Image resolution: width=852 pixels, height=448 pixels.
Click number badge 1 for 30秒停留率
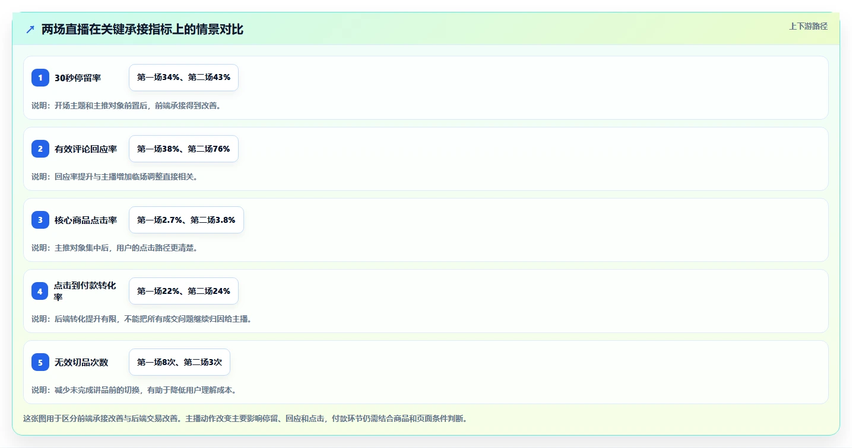[40, 78]
